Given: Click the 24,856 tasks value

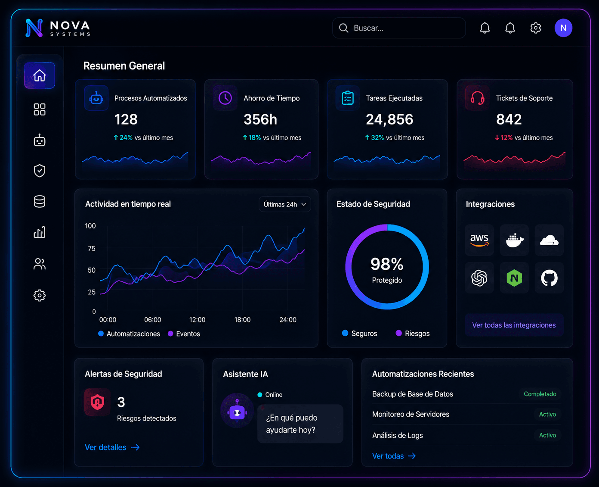Looking at the screenshot, I should [x=389, y=119].
